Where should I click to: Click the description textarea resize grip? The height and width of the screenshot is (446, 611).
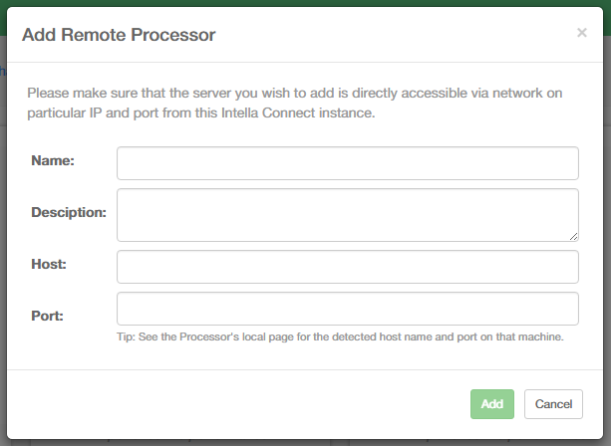click(573, 236)
